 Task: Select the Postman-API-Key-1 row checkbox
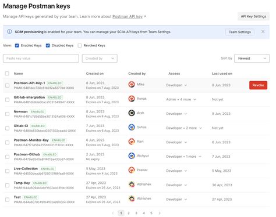point(7,85)
